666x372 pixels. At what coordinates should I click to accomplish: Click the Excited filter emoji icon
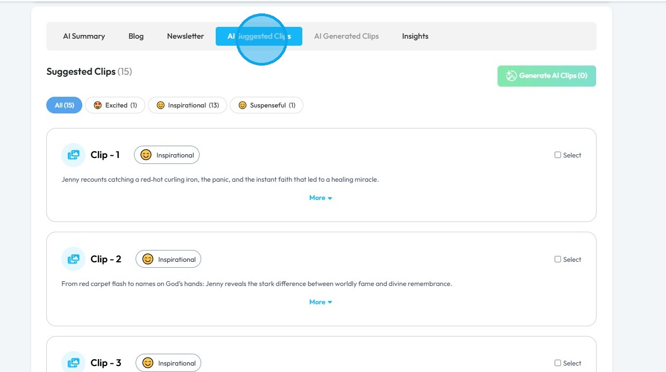pyautogui.click(x=97, y=105)
